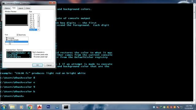Screen dimensions: 196x110
Task: Select the highlighted 12 x 16 size
Action: (x=33, y=30)
